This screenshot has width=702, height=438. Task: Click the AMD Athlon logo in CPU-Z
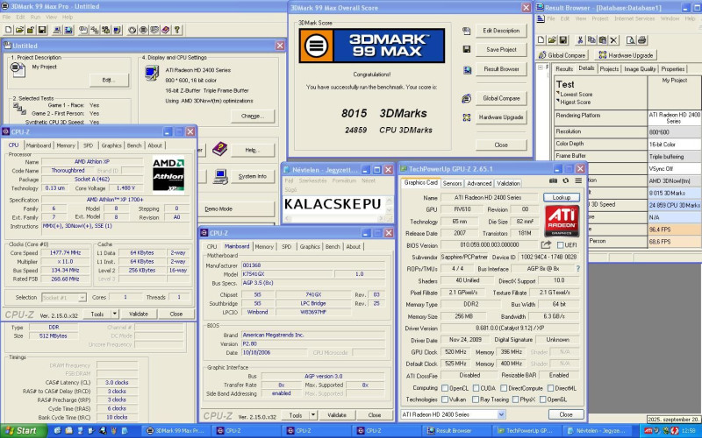pos(168,175)
